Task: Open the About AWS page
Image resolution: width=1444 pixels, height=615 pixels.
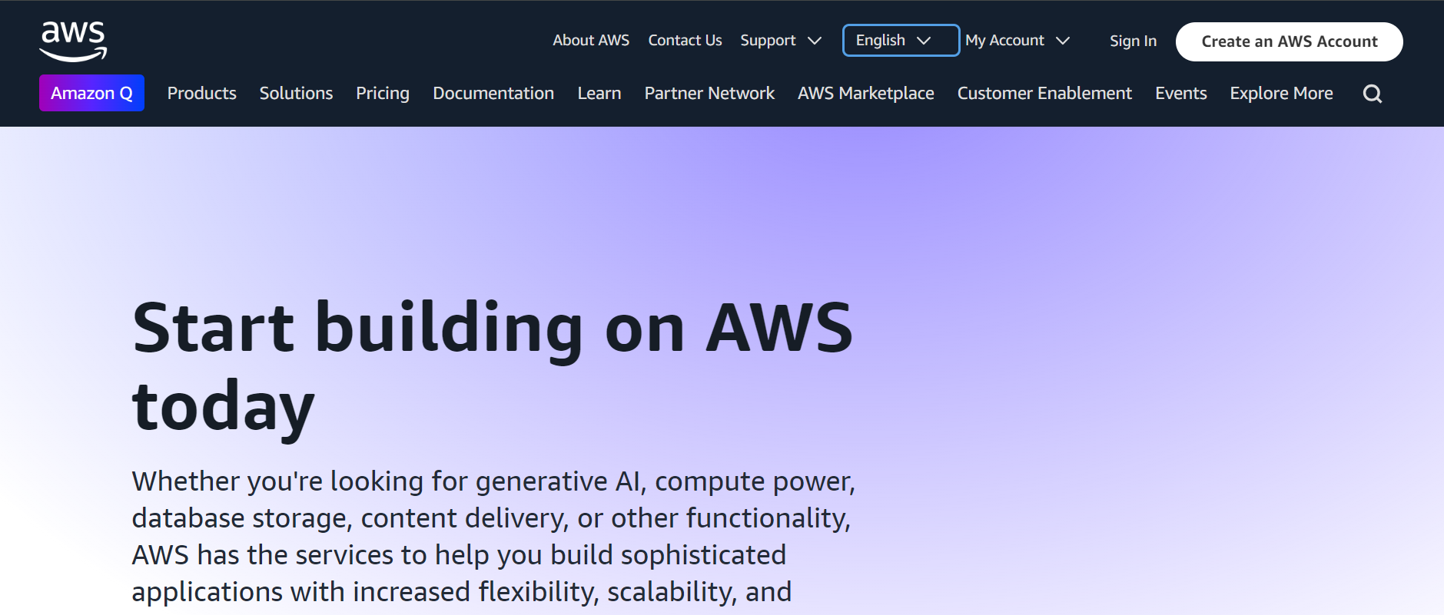Action: pos(590,40)
